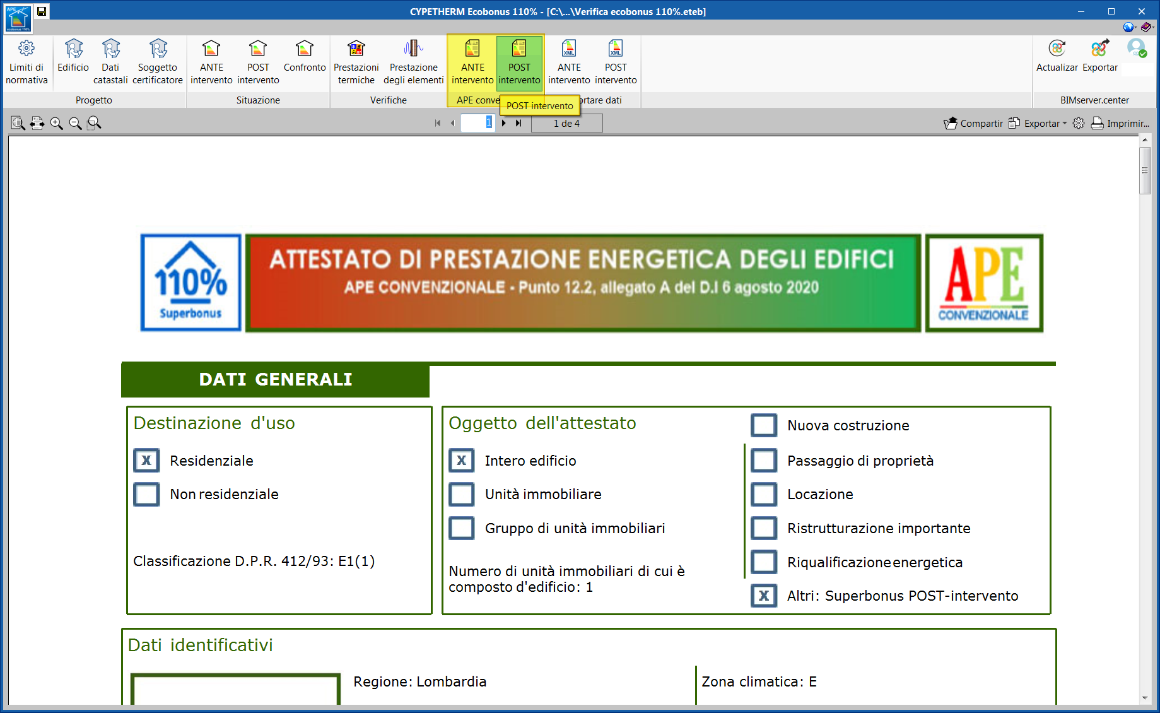This screenshot has height=713, width=1160.
Task: Run the Prestazioni termiche verification
Action: pyautogui.click(x=356, y=62)
